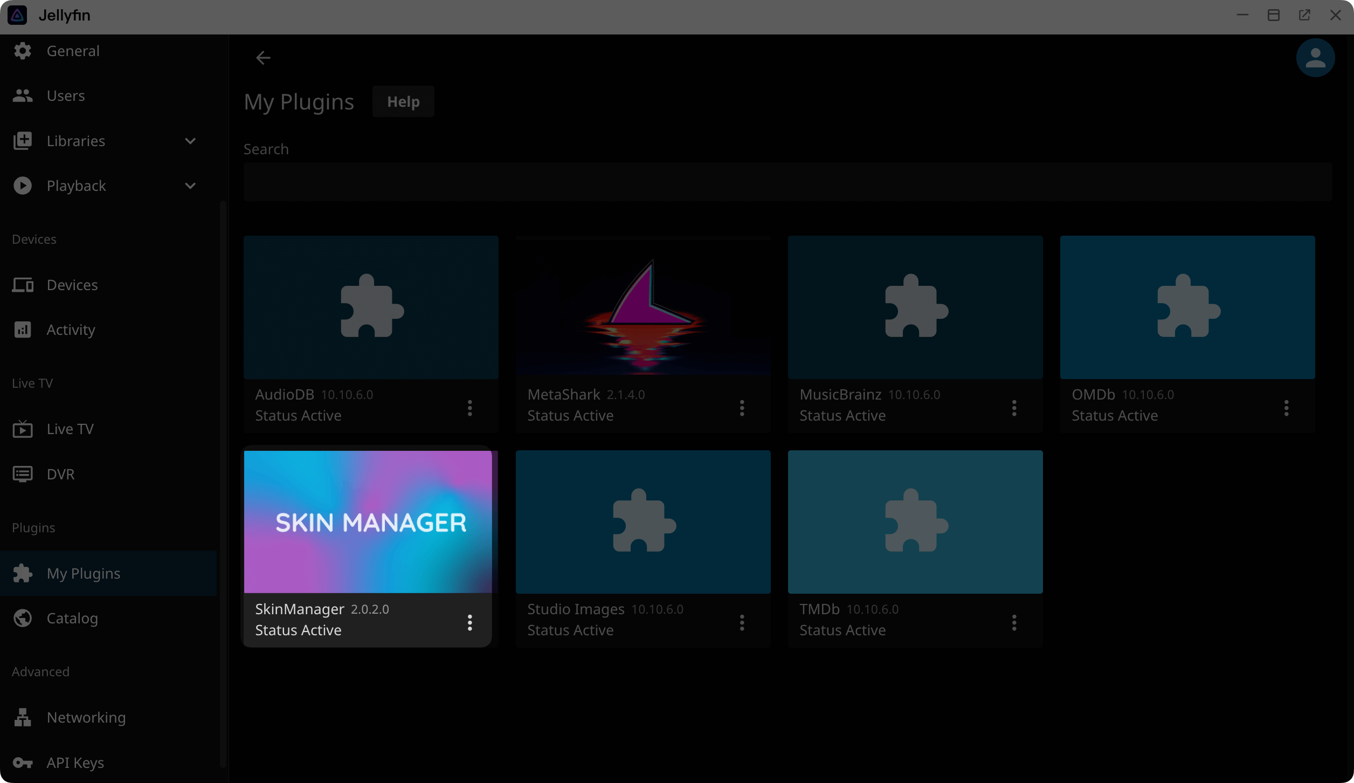
Task: Open the user profile avatar icon
Action: click(x=1315, y=58)
